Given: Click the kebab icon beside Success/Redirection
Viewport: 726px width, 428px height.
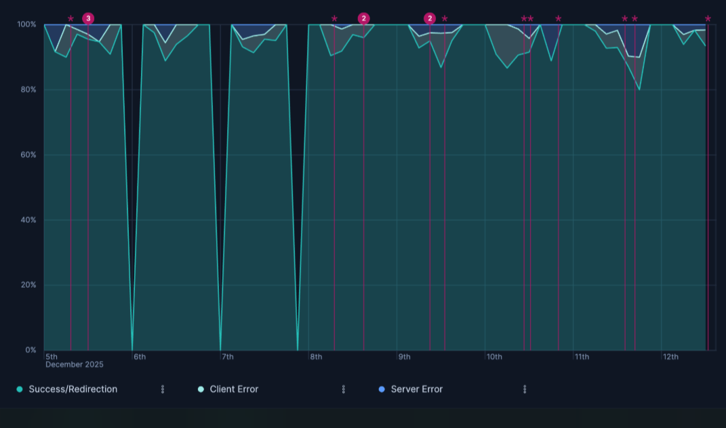Looking at the screenshot, I should 162,389.
